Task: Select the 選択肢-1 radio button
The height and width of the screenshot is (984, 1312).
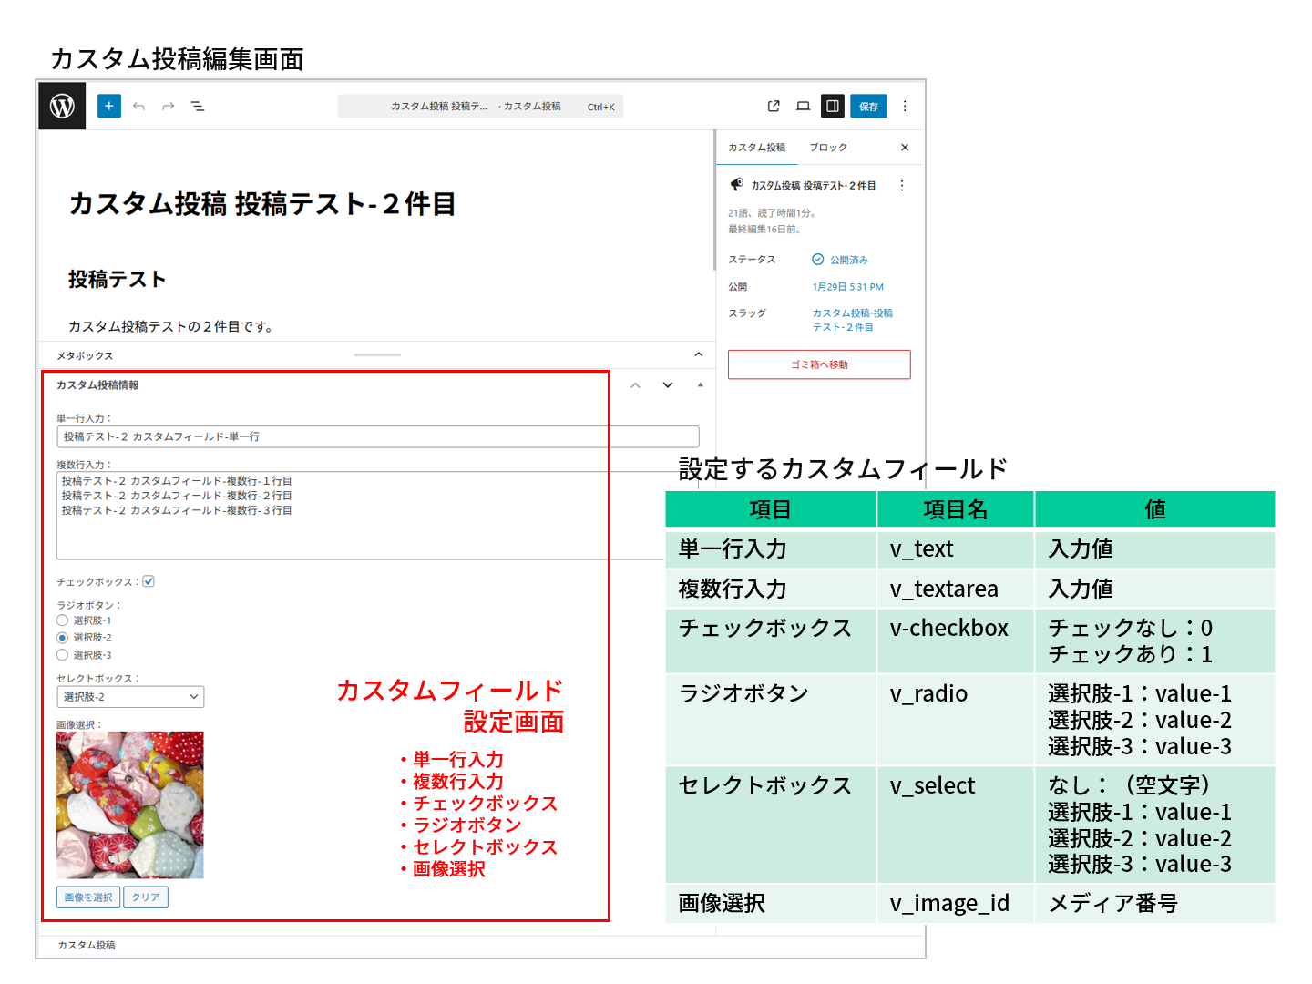Action: point(61,620)
